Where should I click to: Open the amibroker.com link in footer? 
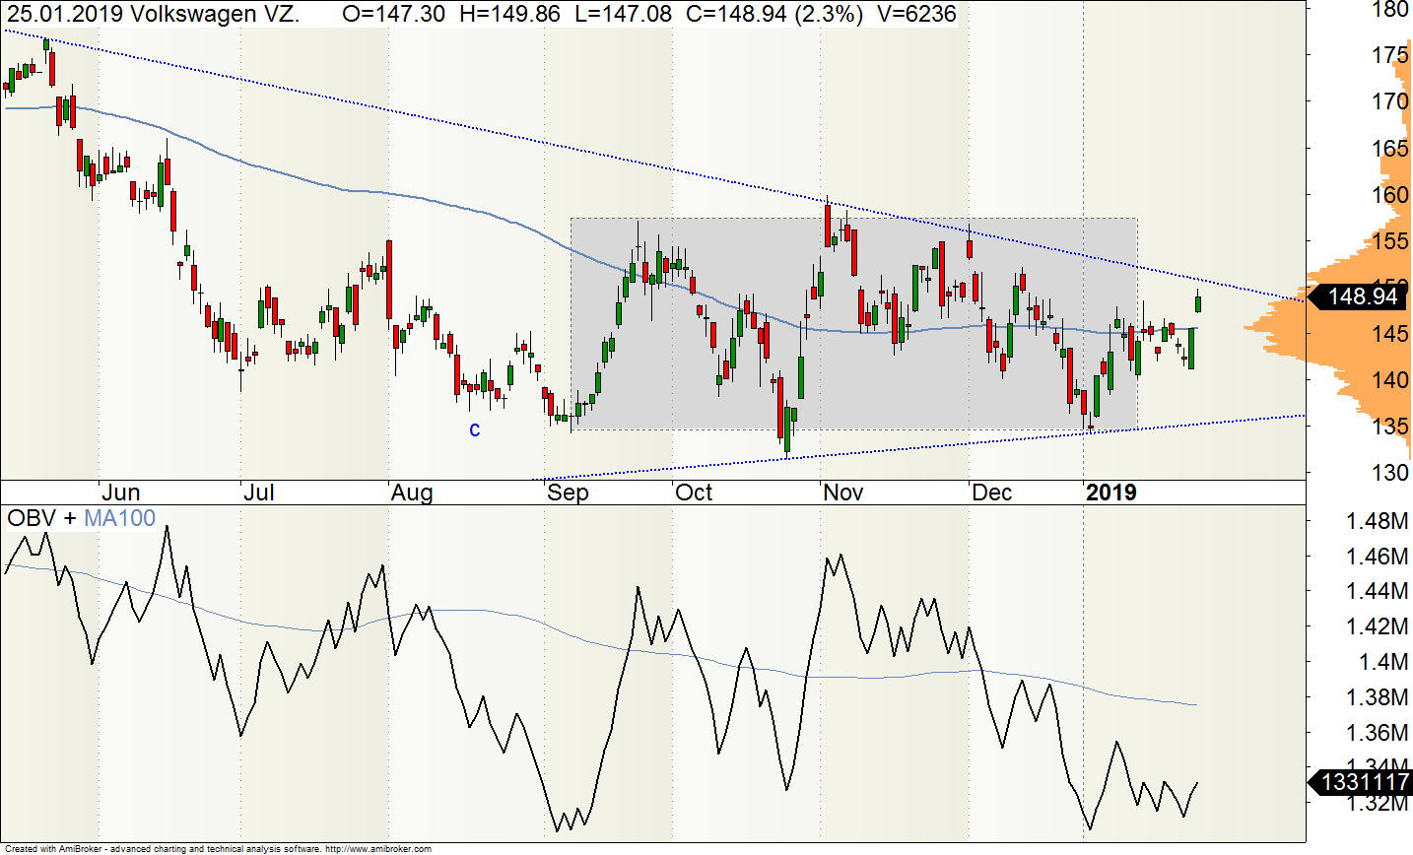click(x=377, y=848)
